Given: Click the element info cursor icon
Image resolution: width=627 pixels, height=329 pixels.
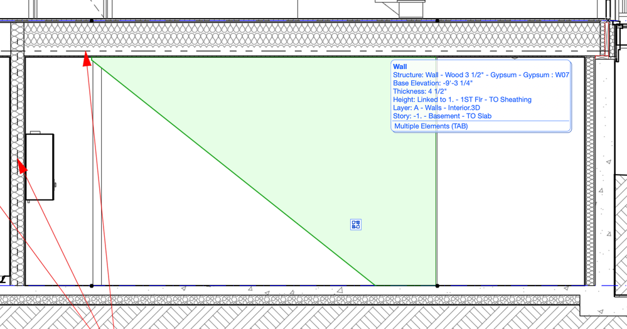Looking at the screenshot, I should (355, 225).
